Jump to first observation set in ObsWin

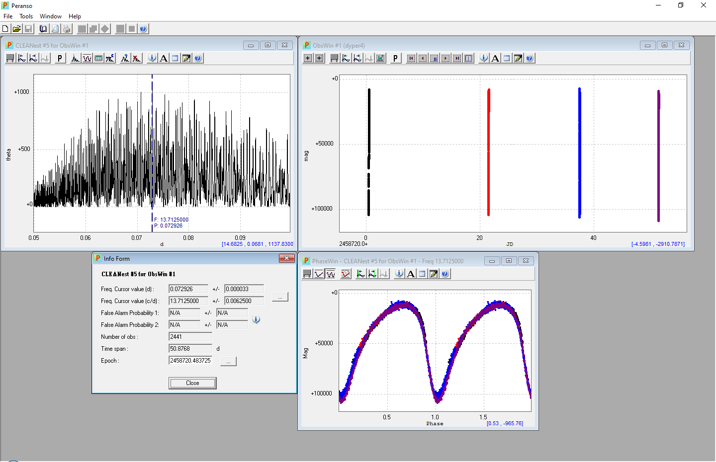[411, 58]
